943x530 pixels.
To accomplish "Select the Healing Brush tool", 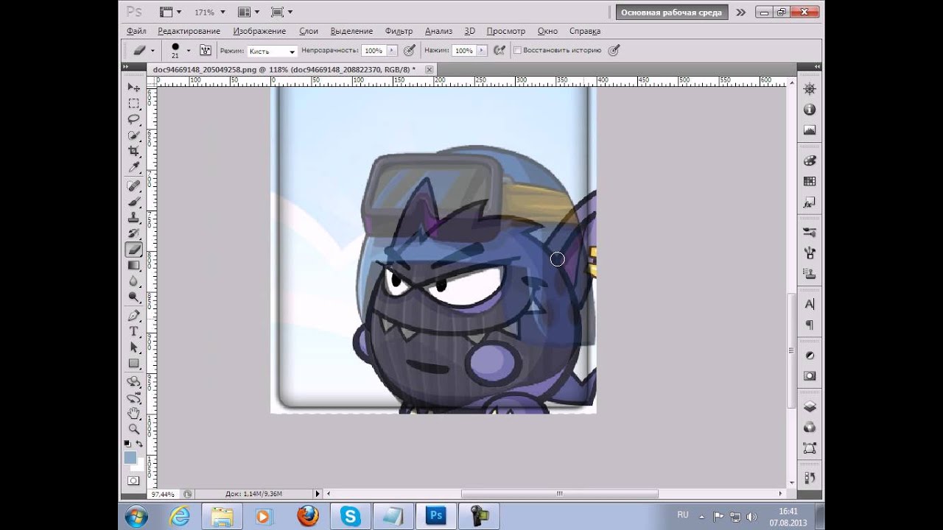I will point(133,185).
